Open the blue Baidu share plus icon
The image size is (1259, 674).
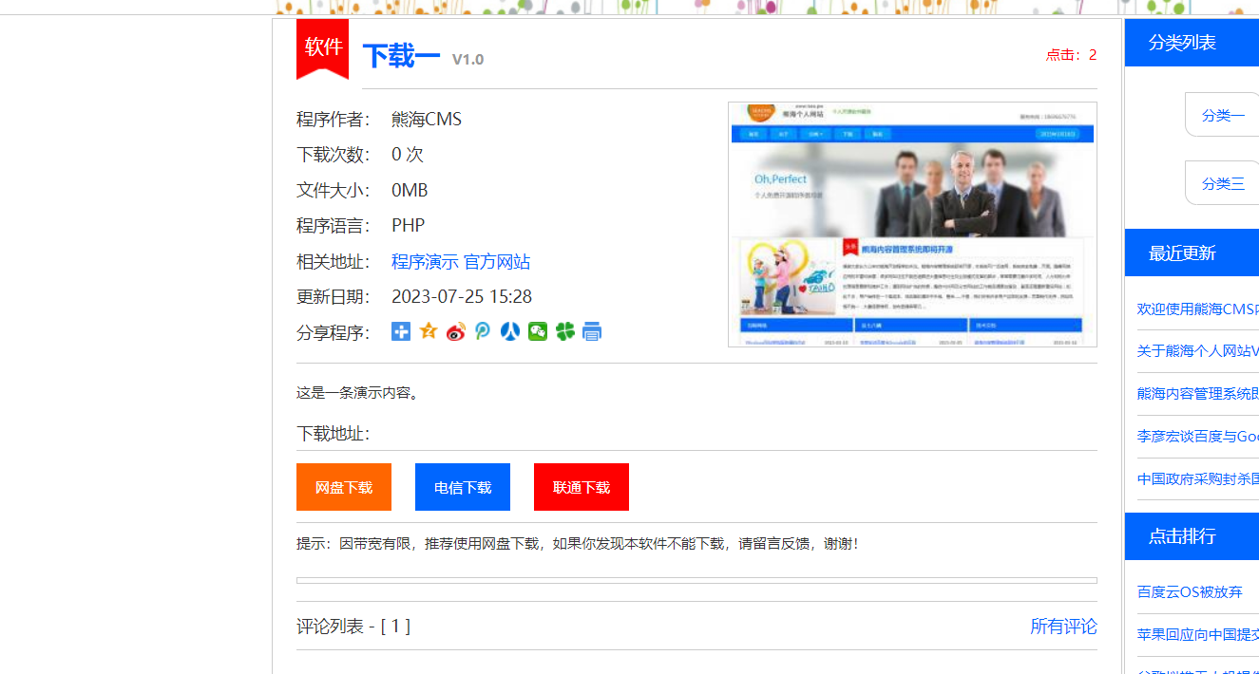pyautogui.click(x=400, y=331)
